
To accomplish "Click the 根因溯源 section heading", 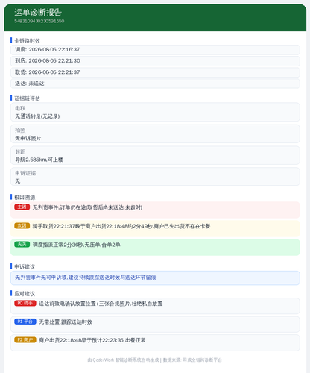I will [x=25, y=197].
